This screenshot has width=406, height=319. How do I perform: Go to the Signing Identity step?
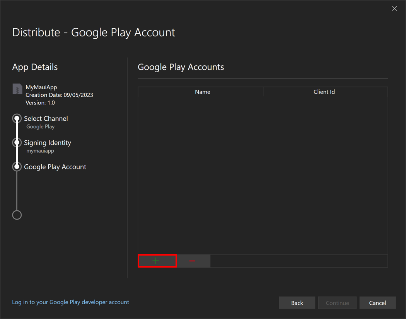[48, 143]
